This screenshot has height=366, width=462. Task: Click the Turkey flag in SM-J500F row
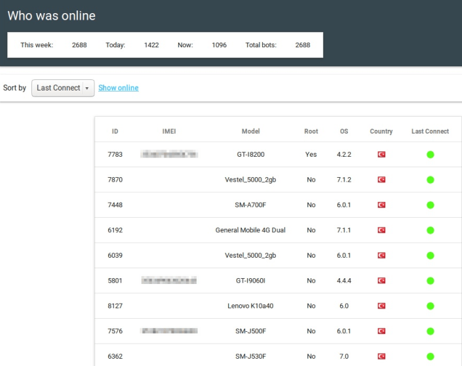[381, 331]
